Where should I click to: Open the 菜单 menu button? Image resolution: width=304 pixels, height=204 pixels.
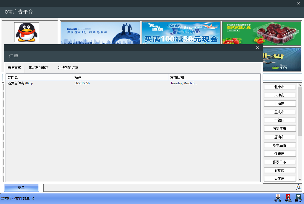(x=21, y=188)
